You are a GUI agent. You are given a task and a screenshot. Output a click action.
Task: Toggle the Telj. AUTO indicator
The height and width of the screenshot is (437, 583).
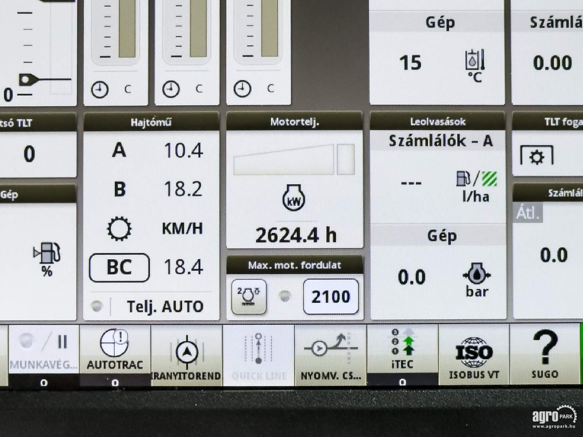point(96,306)
